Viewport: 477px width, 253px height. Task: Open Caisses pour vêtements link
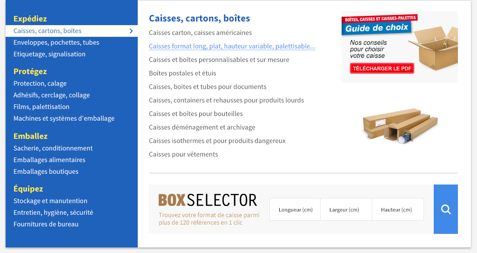183,154
